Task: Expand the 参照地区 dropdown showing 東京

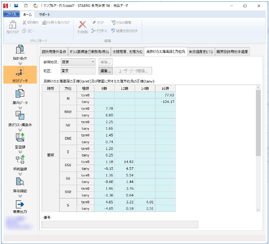Action: point(78,62)
